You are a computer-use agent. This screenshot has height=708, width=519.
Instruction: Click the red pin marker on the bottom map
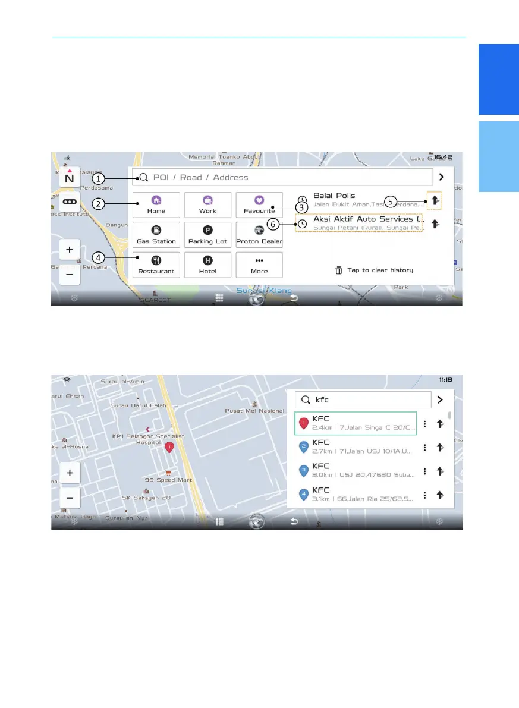pos(169,447)
